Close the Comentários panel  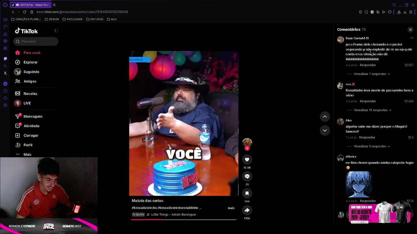coord(410,30)
